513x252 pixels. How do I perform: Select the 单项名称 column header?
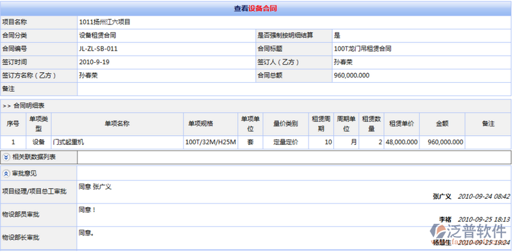pyautogui.click(x=117, y=124)
